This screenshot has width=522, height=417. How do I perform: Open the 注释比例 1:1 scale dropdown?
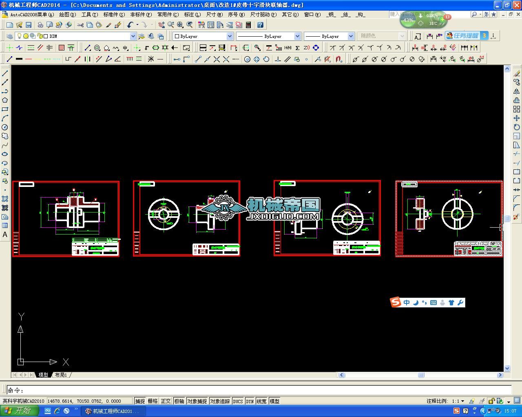tap(462, 401)
